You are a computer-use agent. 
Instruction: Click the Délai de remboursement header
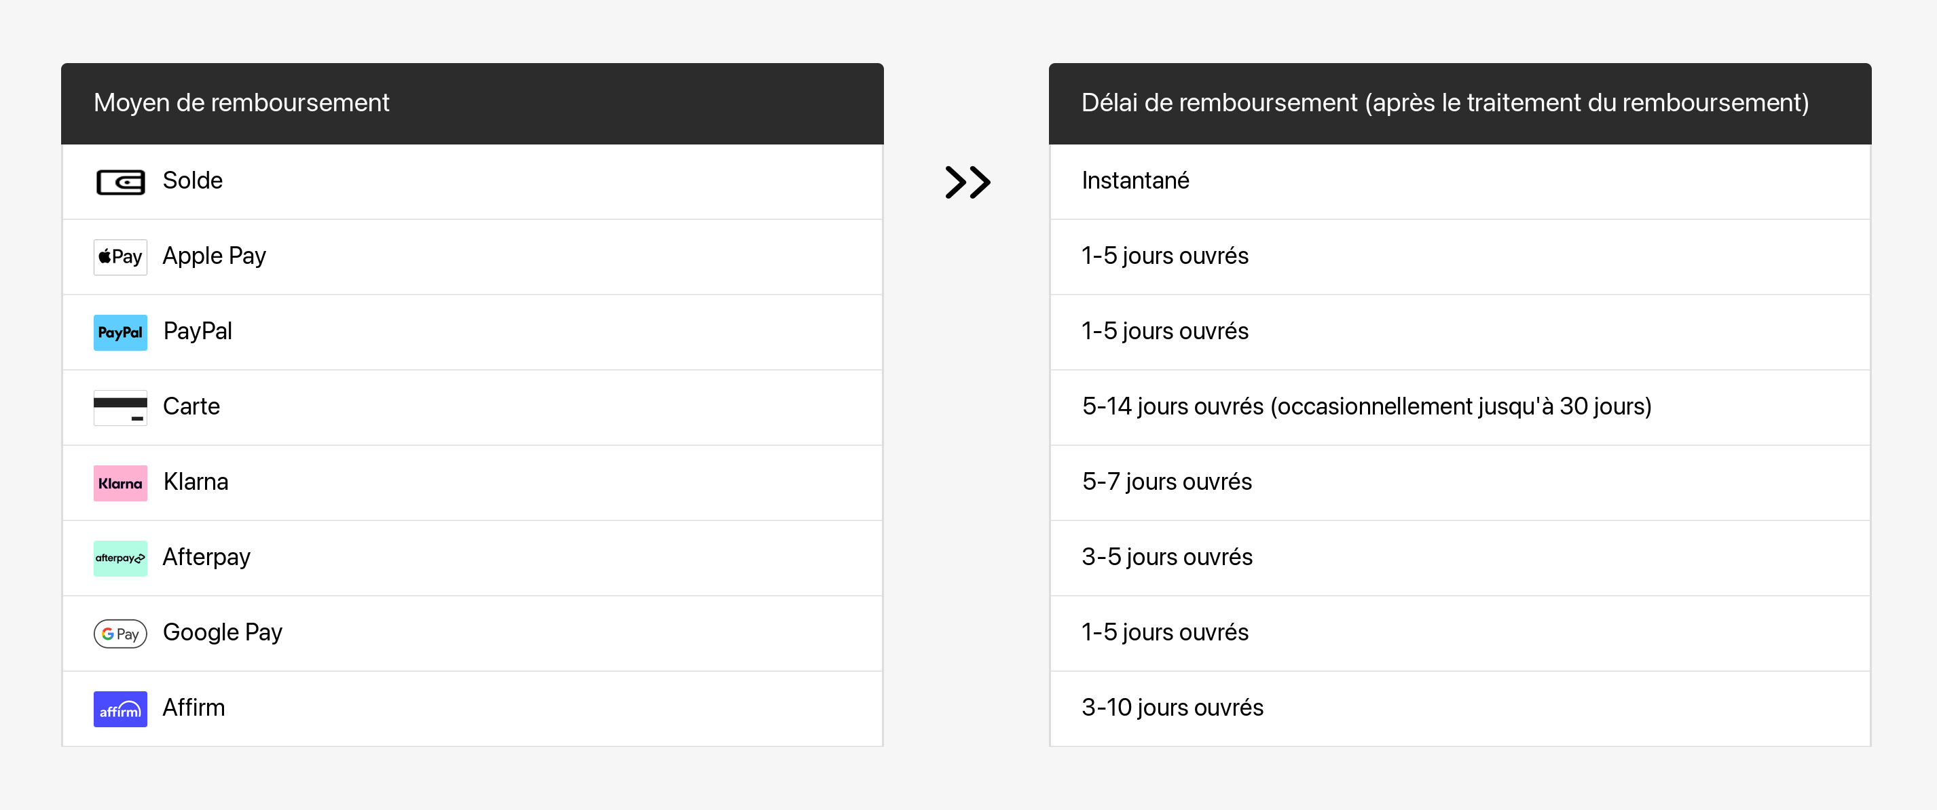click(x=1445, y=103)
